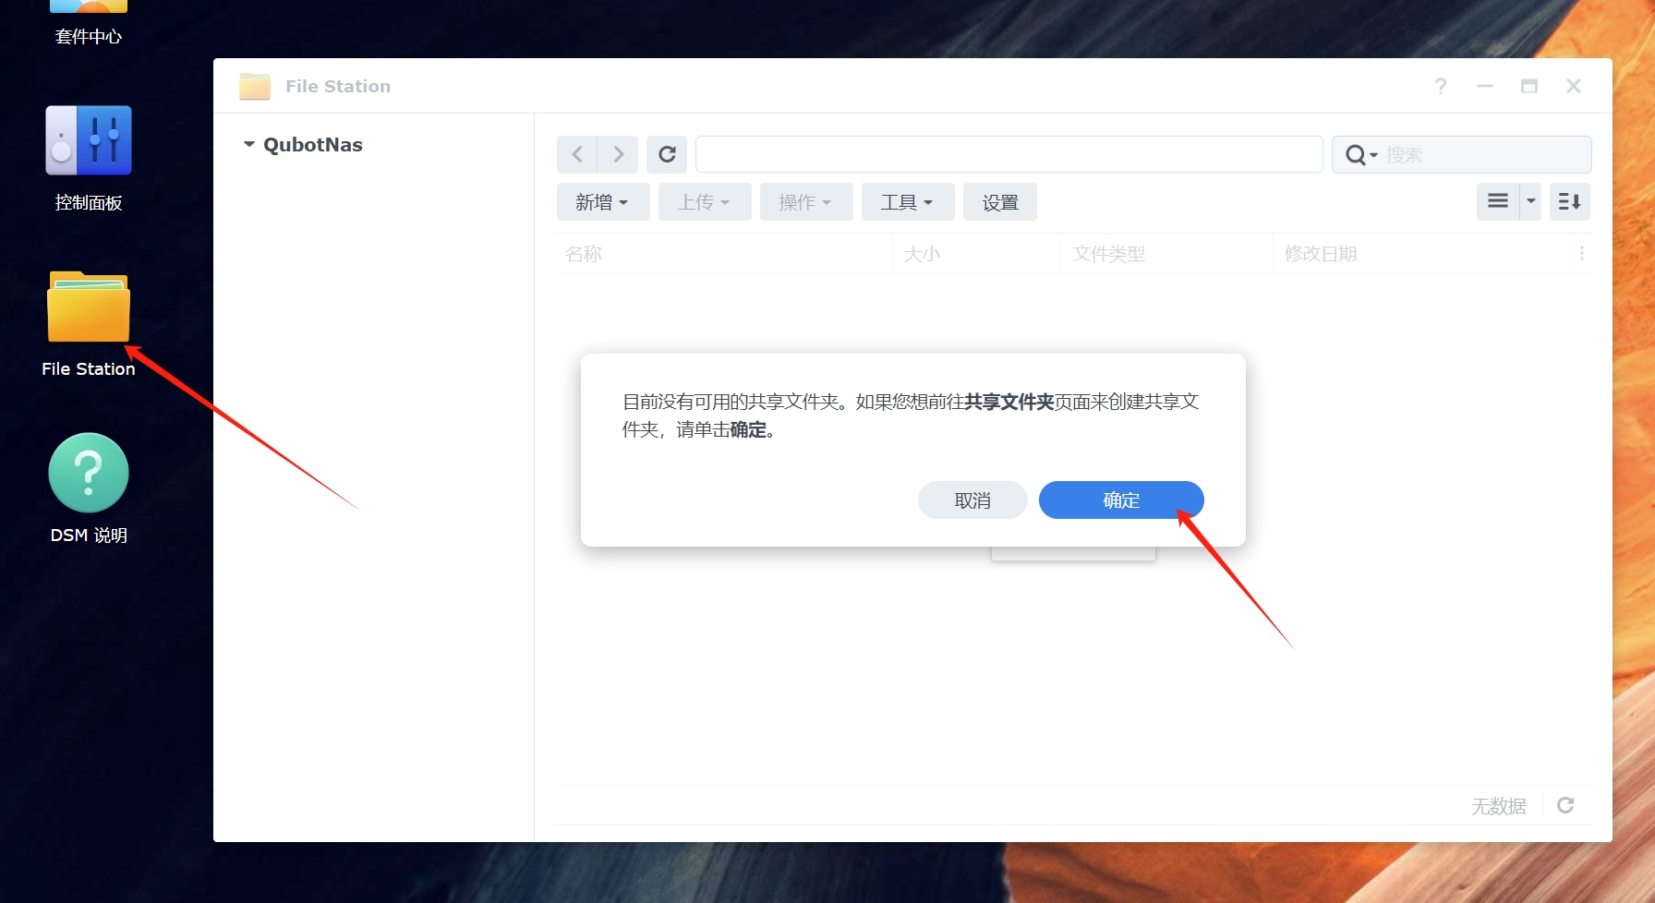1655x903 pixels.
Task: Click the 取消 button in the dialog
Action: point(972,500)
